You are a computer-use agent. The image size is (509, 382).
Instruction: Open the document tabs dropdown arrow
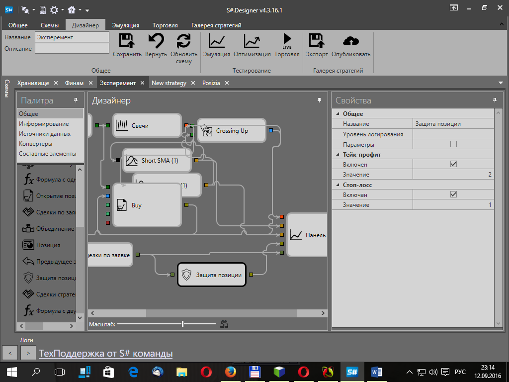coord(501,83)
